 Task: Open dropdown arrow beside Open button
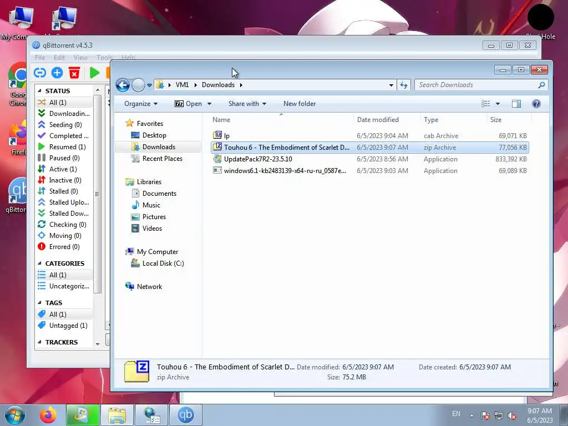[209, 104]
